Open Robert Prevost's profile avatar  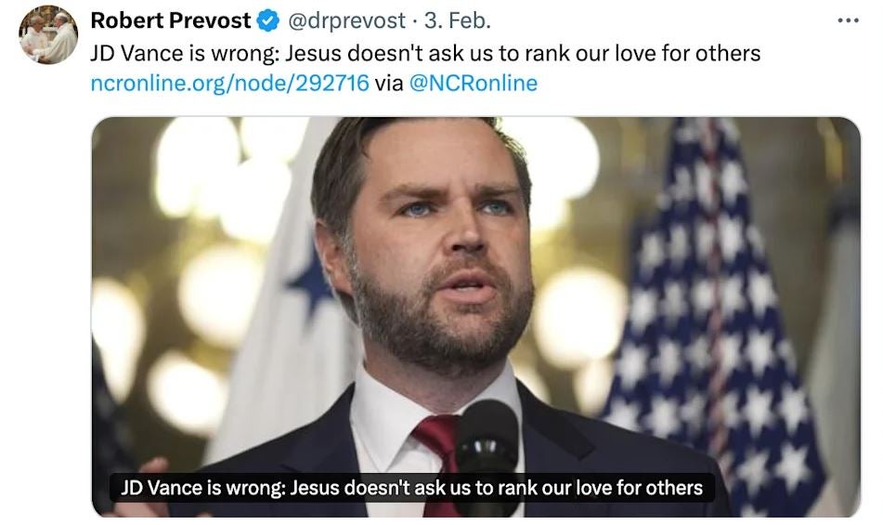[48, 35]
